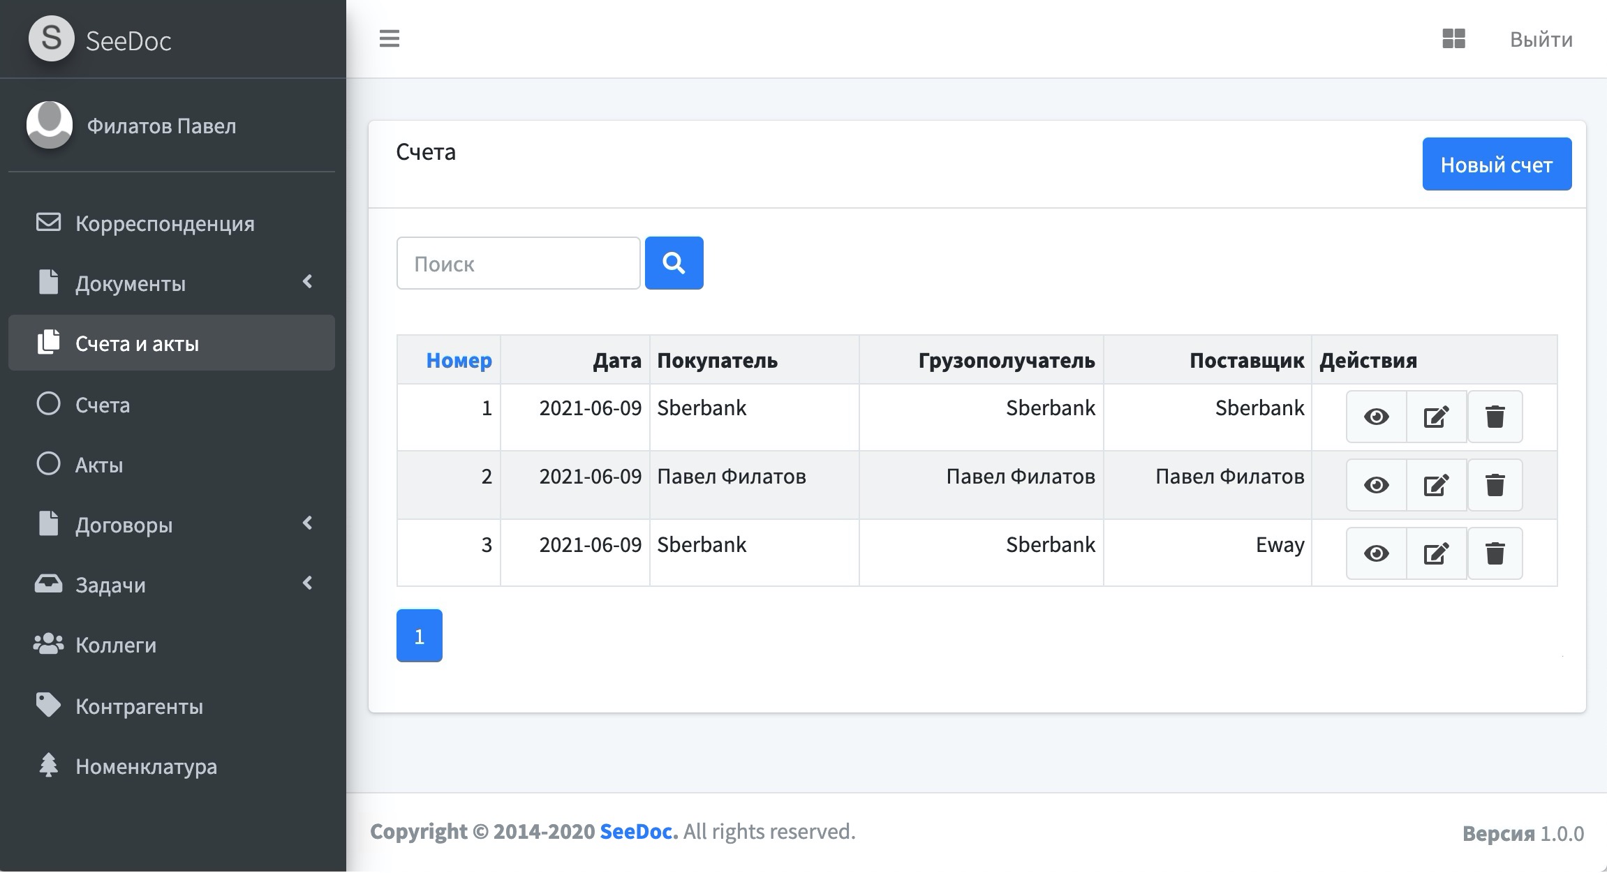The height and width of the screenshot is (873, 1607).
Task: Select Счета и акты menu item
Action: (172, 343)
